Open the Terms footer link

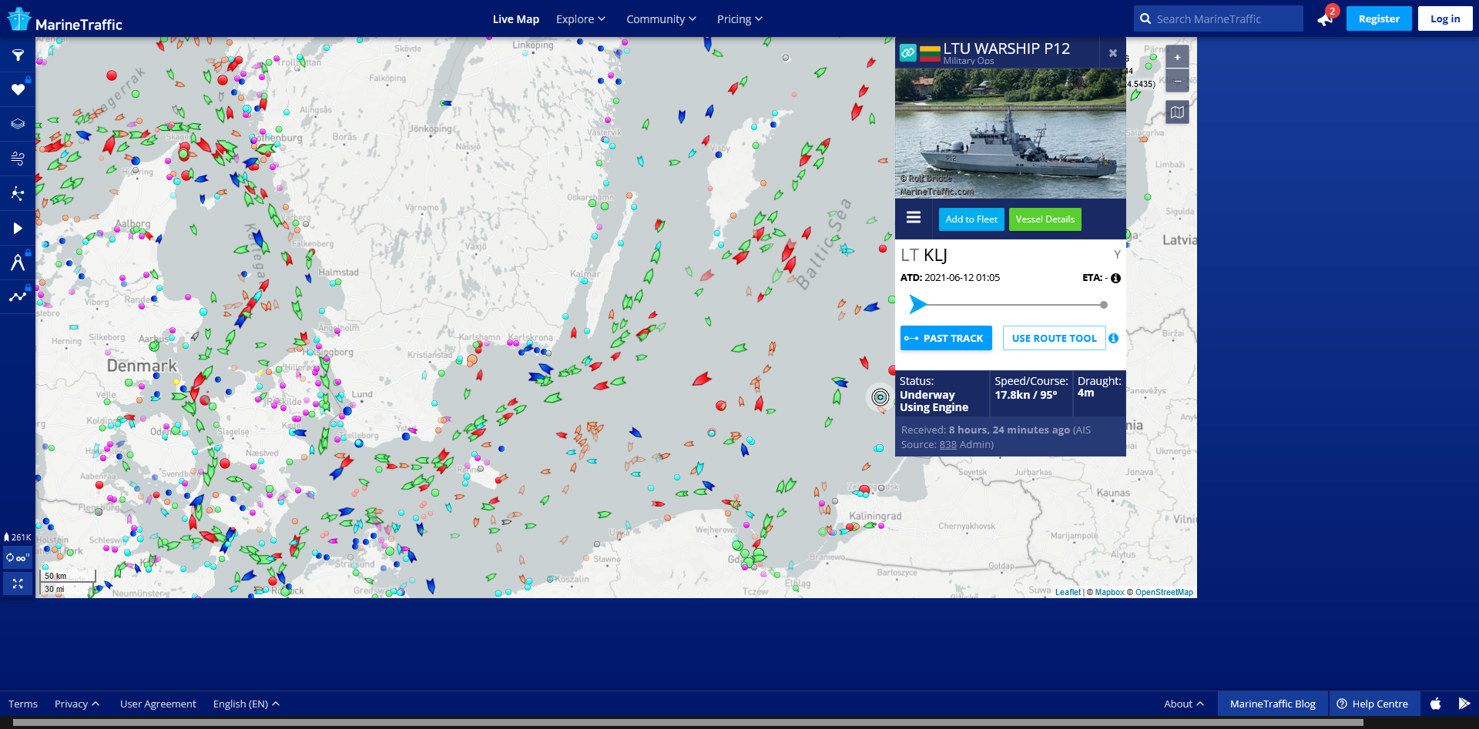[x=23, y=704]
